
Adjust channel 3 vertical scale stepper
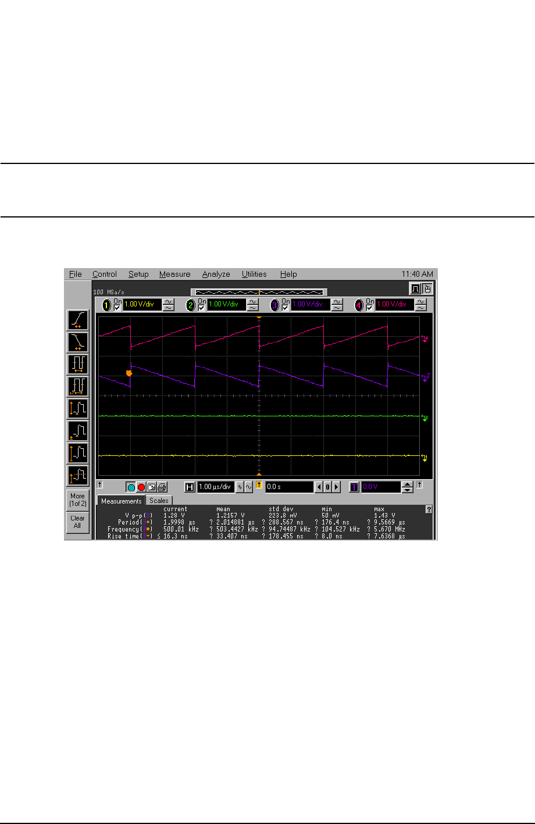tap(337, 305)
